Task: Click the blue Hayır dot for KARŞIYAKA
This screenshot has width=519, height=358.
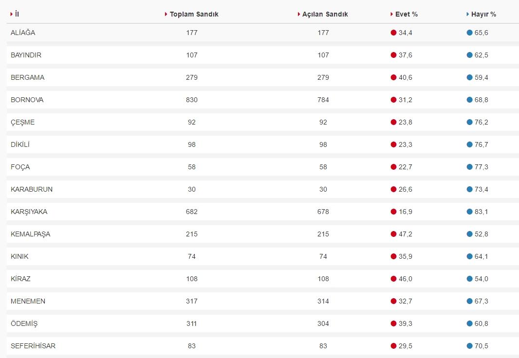Action: pos(469,212)
